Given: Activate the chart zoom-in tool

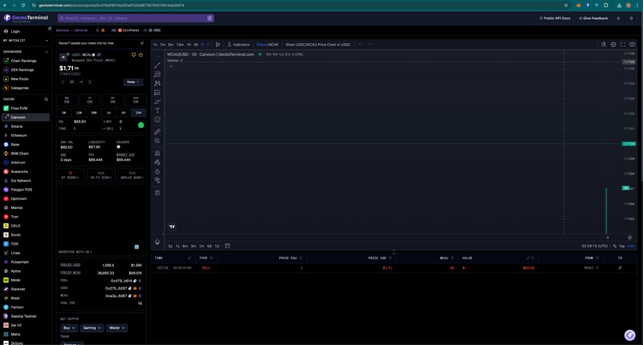Looking at the screenshot, I should (x=158, y=141).
